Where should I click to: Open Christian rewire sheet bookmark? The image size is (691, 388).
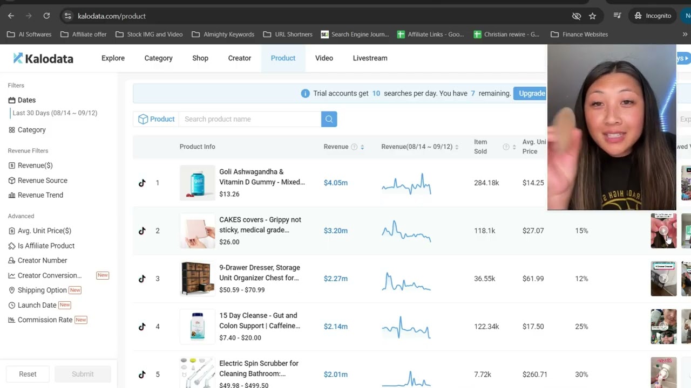pos(506,34)
